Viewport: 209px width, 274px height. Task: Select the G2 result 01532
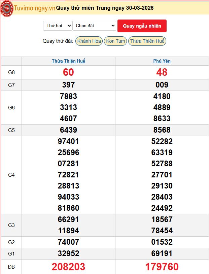(x=162, y=242)
